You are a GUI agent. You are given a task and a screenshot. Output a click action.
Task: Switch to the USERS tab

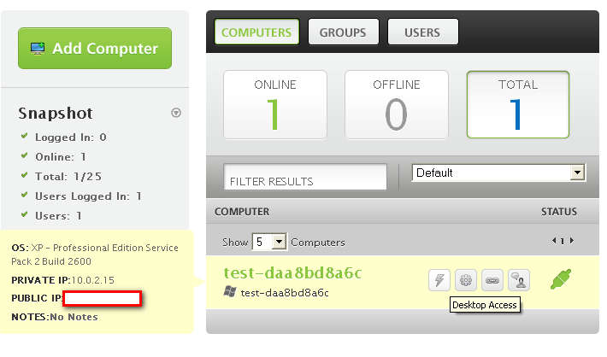click(422, 32)
